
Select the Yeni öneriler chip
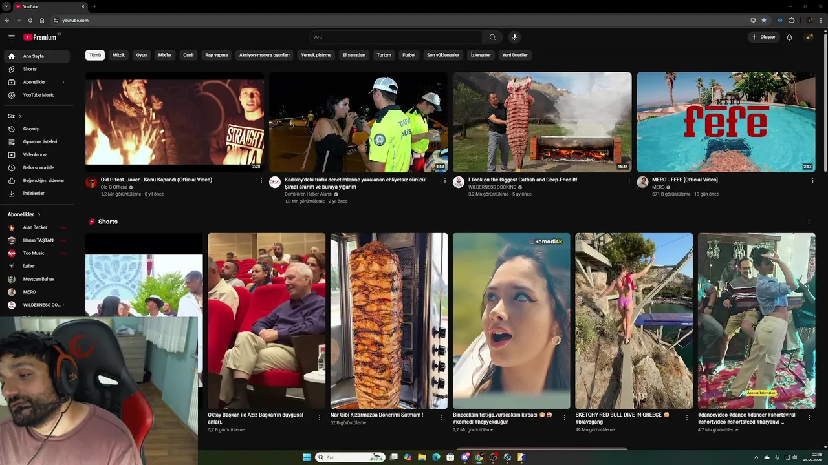tap(515, 55)
